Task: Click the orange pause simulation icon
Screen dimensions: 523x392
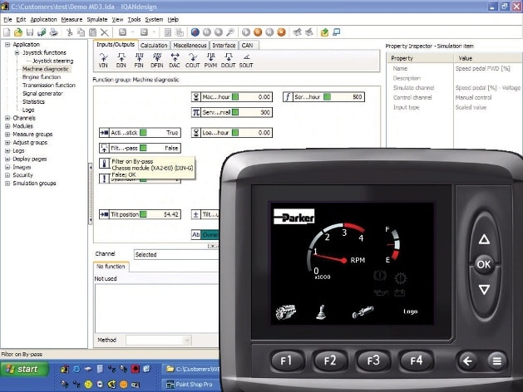Action: (258, 32)
